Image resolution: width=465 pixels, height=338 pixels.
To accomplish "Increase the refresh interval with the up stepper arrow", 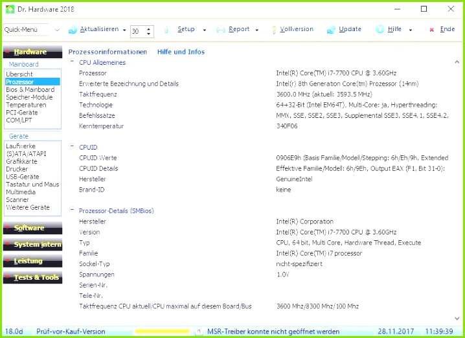I will point(148,28).
